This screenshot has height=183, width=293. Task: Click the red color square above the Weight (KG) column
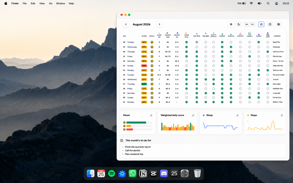click(167, 33)
